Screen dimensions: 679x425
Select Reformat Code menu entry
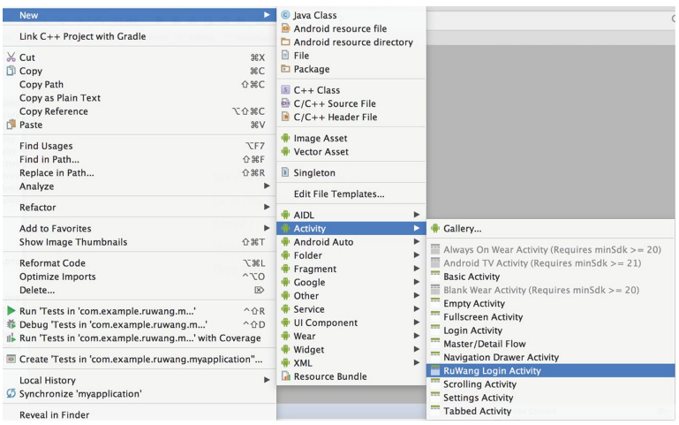[52, 263]
